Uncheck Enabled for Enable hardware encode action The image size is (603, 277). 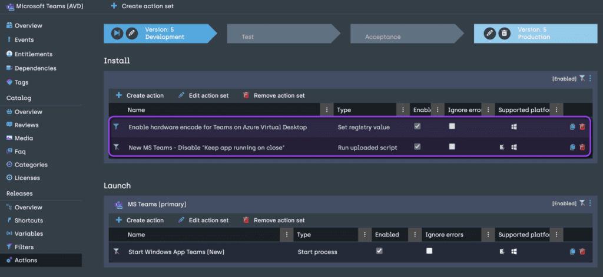pos(418,126)
